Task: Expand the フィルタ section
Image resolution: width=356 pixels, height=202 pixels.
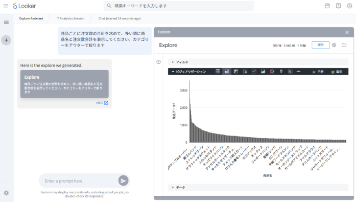Action: point(258,62)
